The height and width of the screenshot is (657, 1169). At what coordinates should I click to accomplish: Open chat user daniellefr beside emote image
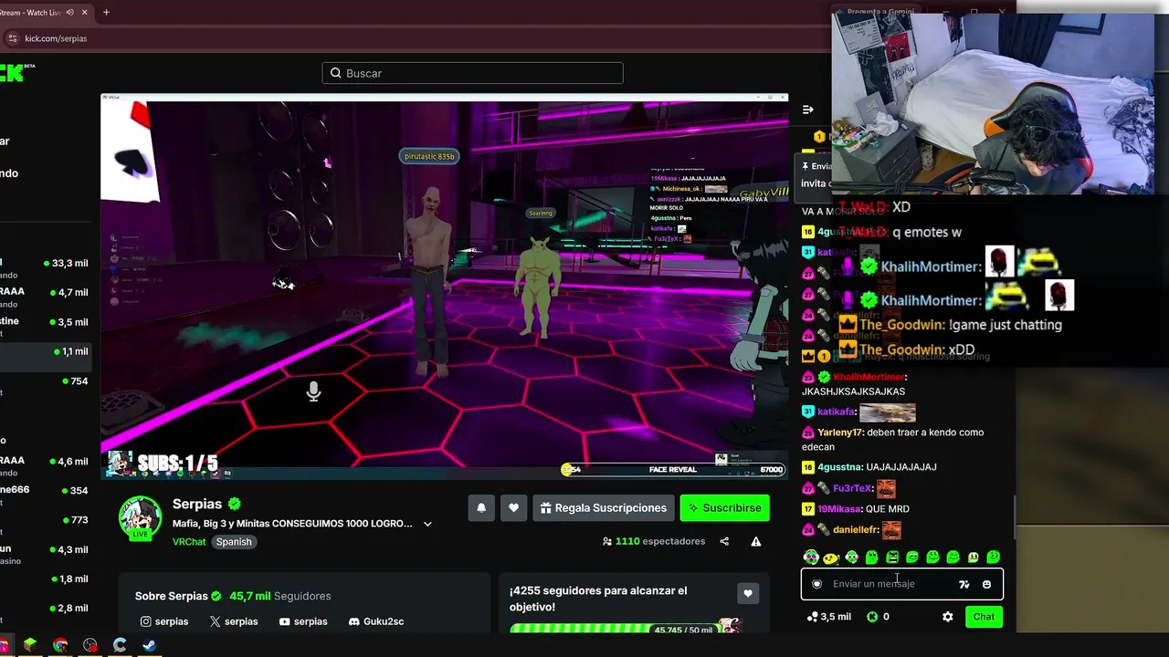[857, 530]
